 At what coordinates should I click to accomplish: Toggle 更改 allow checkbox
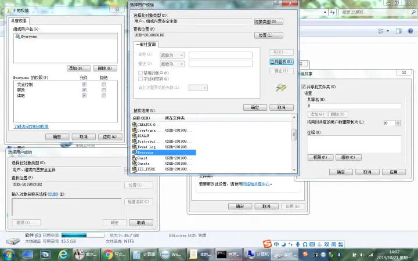[x=84, y=90]
